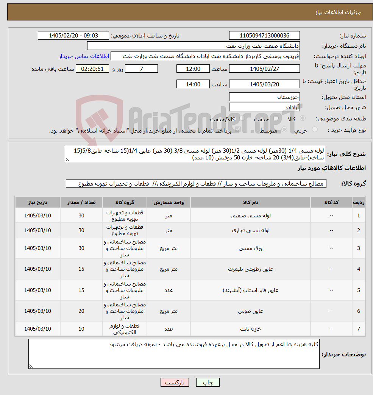Click the واحد شمارش column header

click(x=169, y=203)
